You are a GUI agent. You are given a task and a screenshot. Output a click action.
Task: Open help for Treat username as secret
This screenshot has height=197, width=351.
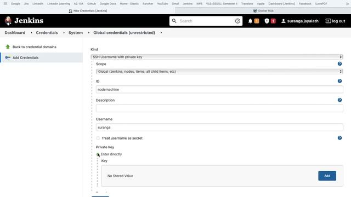pyautogui.click(x=339, y=138)
